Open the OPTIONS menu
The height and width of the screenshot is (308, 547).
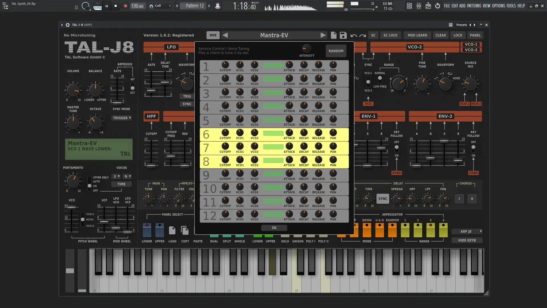(498, 6)
